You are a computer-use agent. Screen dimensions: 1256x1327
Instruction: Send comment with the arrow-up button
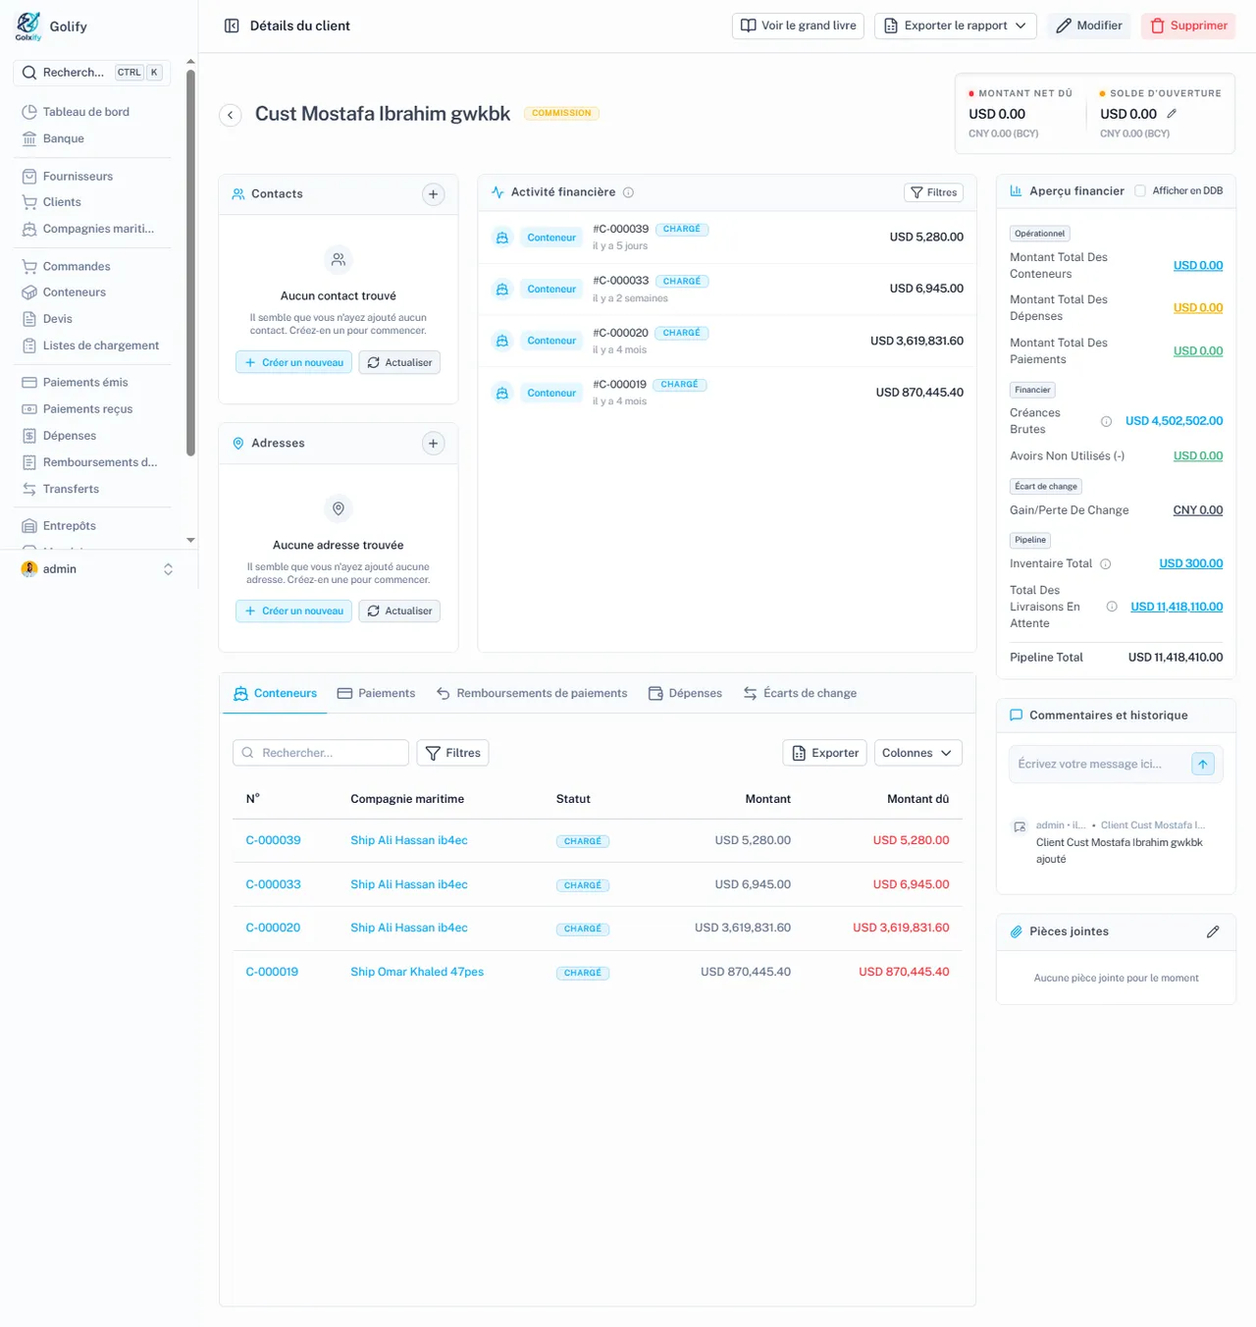(1203, 764)
